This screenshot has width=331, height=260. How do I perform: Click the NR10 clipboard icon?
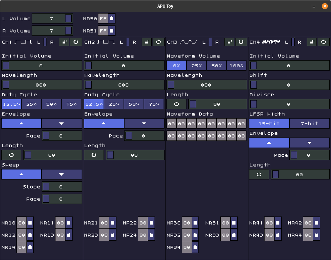[x=30, y=223]
